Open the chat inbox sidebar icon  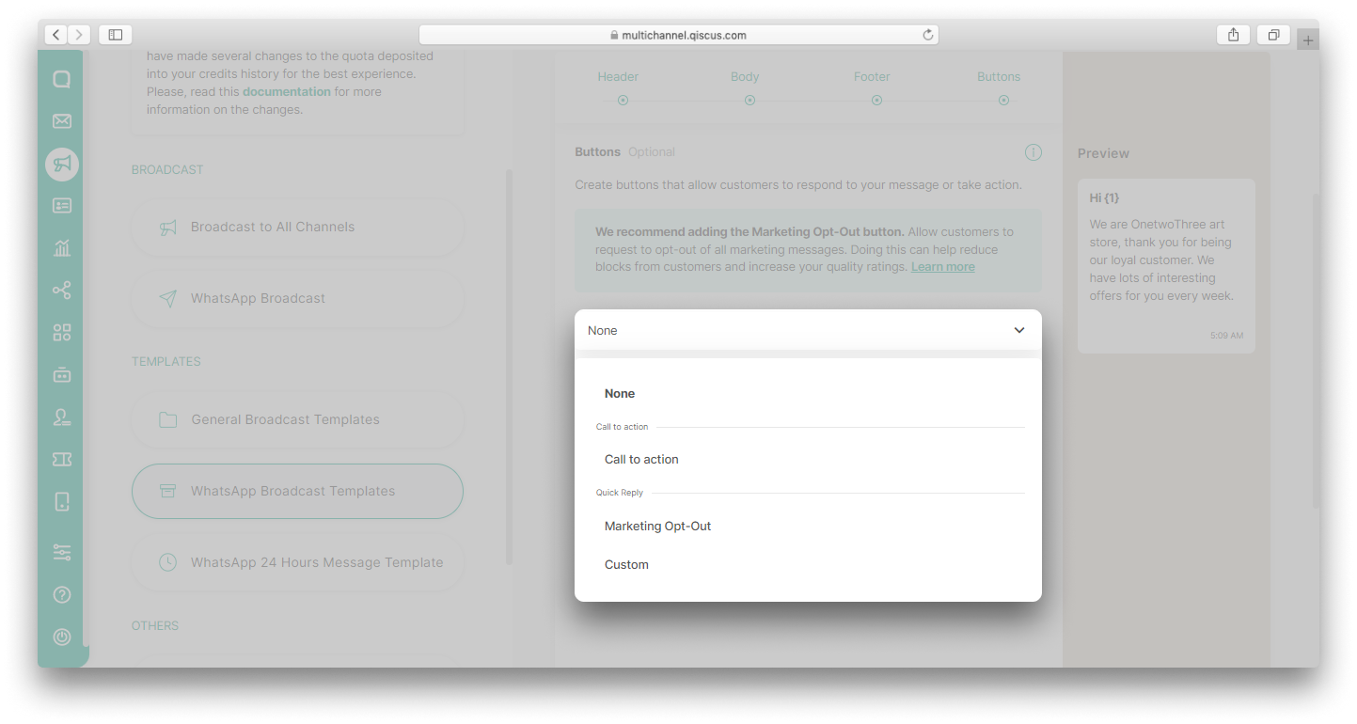[x=62, y=79]
